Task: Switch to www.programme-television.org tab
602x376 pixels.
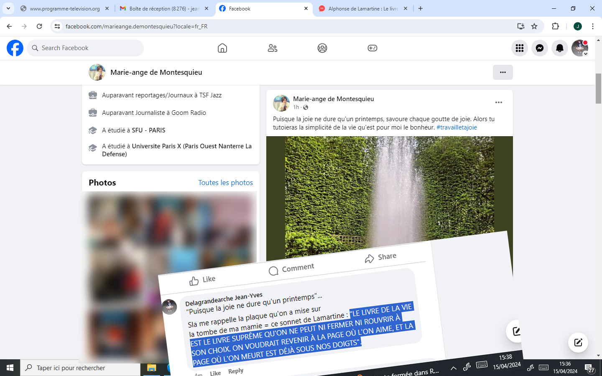Action: click(65, 8)
